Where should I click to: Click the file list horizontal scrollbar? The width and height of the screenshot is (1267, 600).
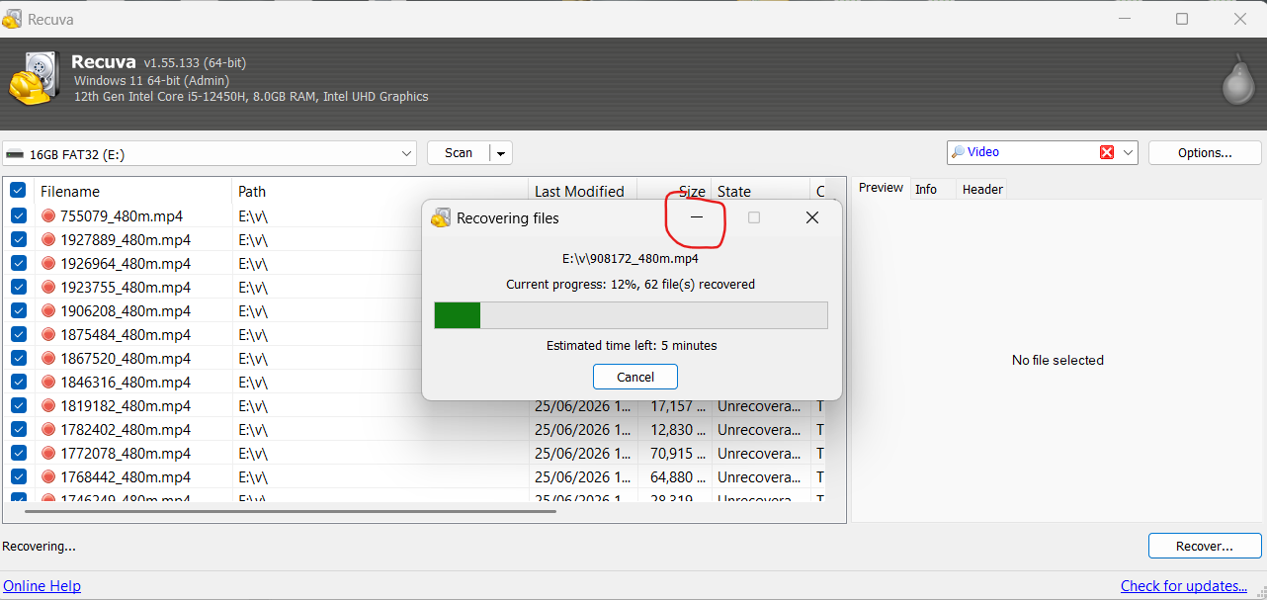(291, 511)
